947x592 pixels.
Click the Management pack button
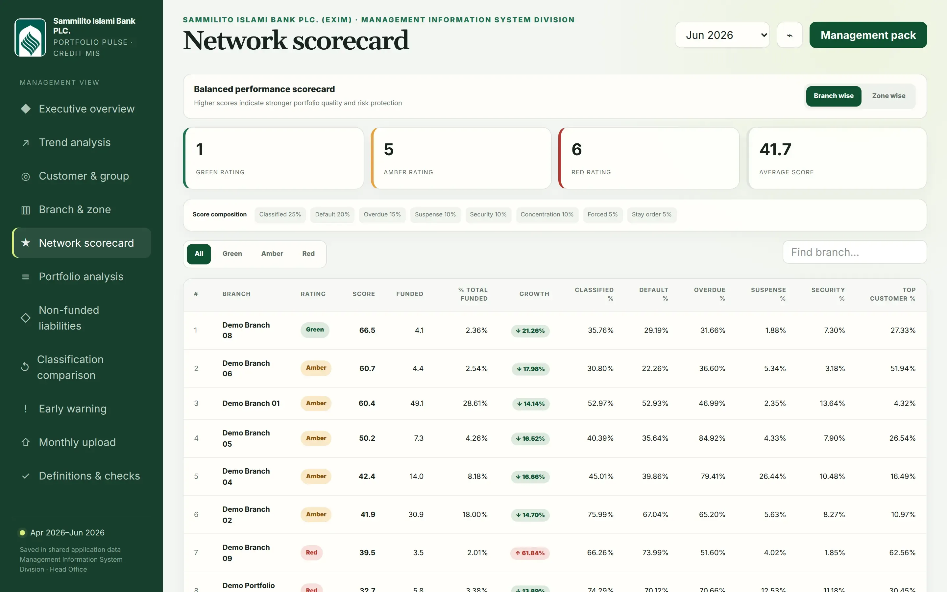[868, 35]
